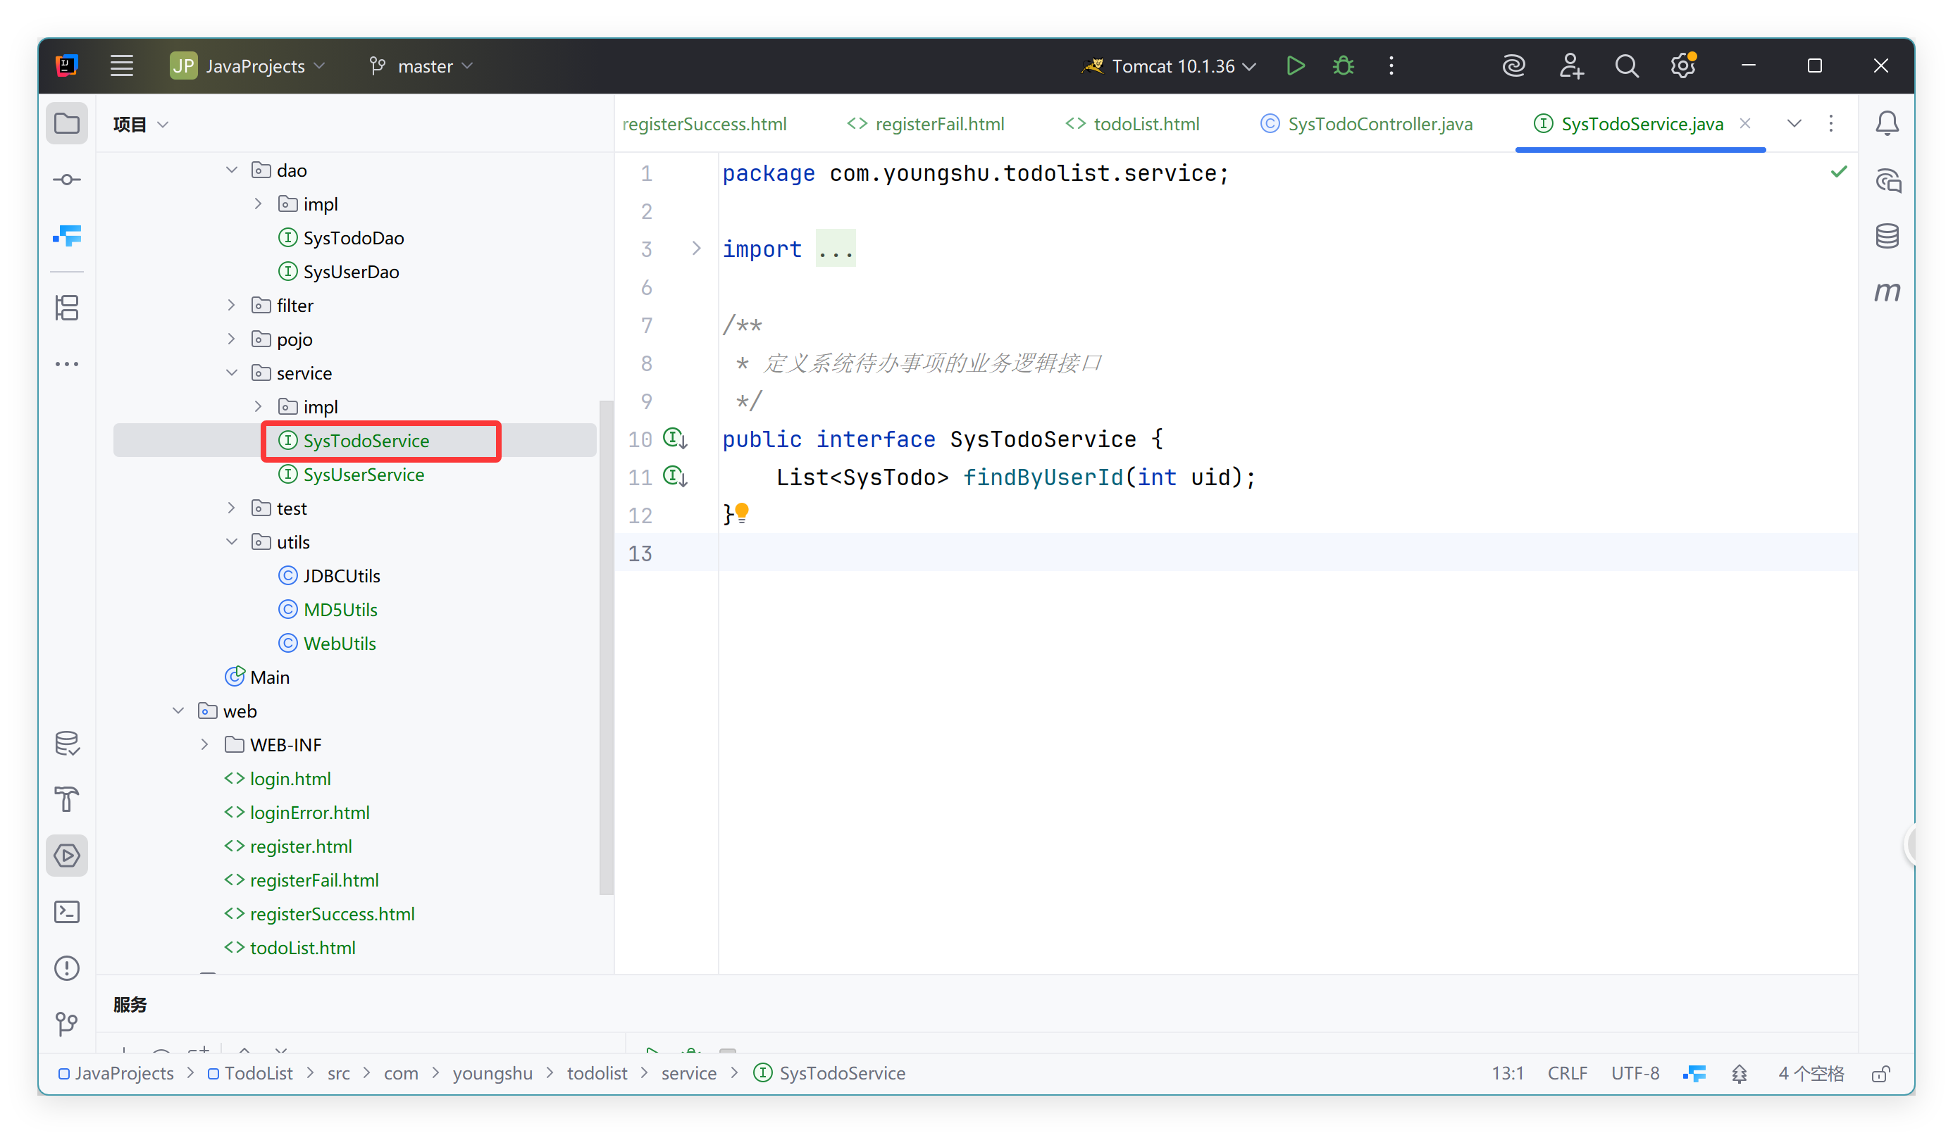The width and height of the screenshot is (1953, 1133).
Task: Show the hidden editor tabs dropdown
Action: (x=1793, y=123)
